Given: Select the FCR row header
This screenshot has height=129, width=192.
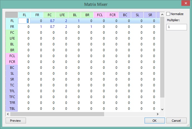Looking at the screenshot, I should click(x=12, y=62).
